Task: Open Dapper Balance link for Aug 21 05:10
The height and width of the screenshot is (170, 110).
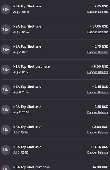Action: pos(98,12)
